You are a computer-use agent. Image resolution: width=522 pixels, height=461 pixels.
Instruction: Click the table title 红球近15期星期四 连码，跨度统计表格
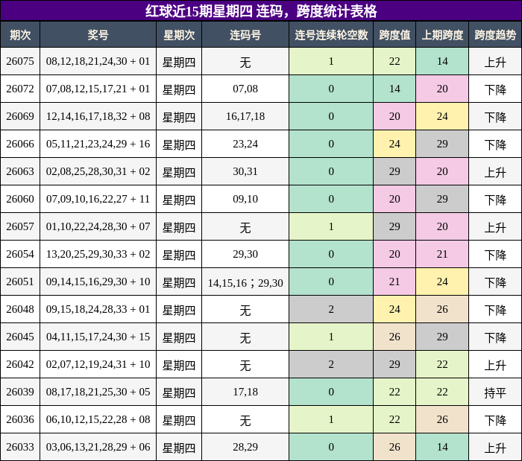tap(261, 11)
